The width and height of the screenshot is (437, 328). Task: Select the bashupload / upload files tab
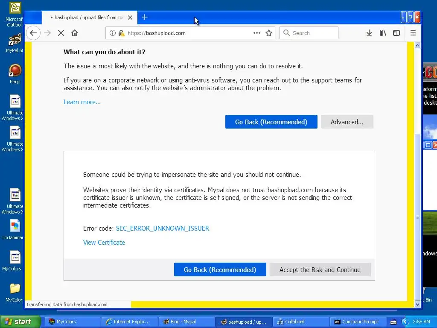[x=89, y=18]
